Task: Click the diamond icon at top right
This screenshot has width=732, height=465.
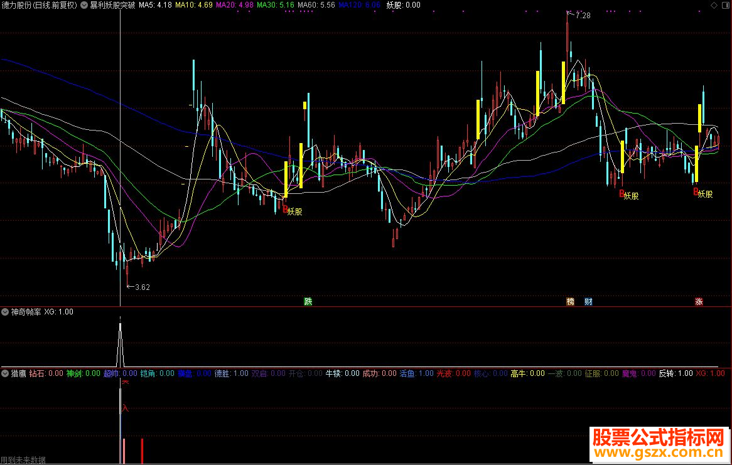Action: (714, 5)
